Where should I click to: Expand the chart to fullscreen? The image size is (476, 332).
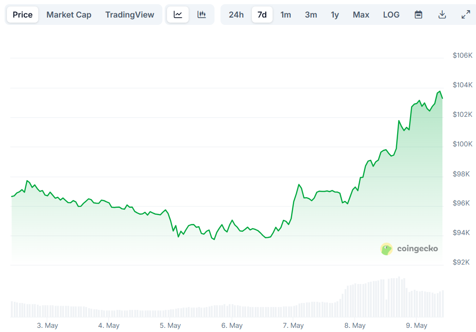point(465,14)
